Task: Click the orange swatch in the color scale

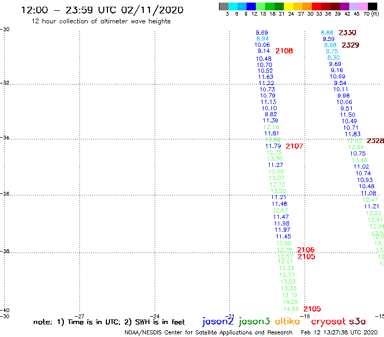Action: click(307, 6)
